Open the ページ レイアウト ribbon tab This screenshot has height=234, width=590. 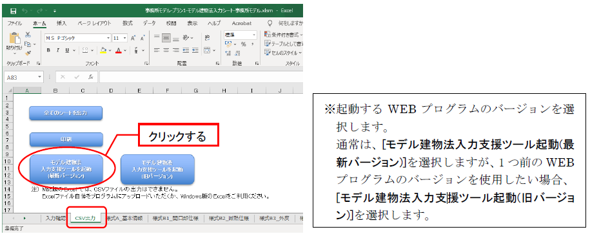tap(94, 23)
